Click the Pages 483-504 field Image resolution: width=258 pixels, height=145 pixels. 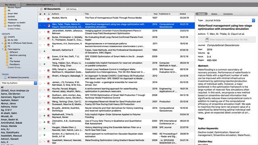[212, 60]
